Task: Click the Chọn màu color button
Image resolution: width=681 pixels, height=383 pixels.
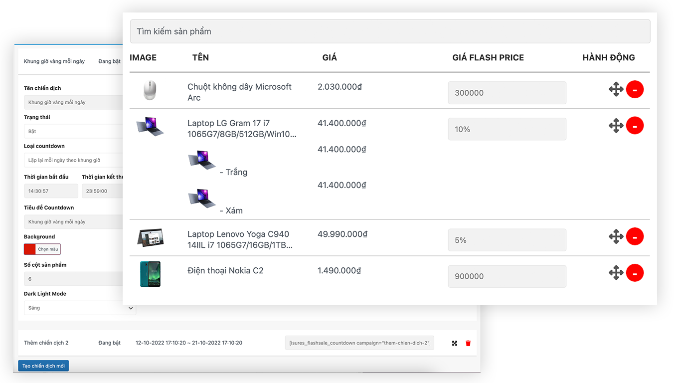Action: click(48, 249)
